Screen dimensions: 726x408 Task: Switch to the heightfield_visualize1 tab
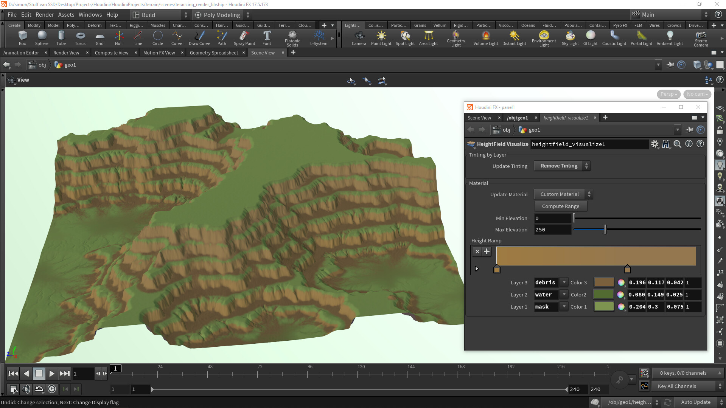click(566, 118)
